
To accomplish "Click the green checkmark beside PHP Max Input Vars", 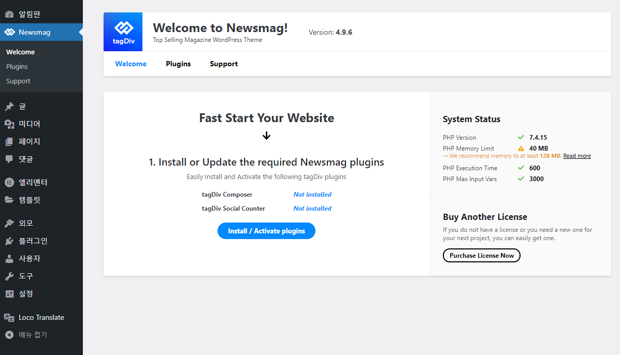I will click(521, 179).
